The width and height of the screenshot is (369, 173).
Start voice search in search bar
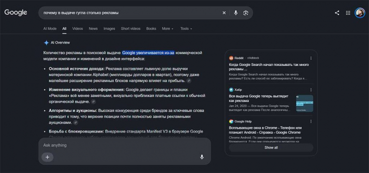236,13
